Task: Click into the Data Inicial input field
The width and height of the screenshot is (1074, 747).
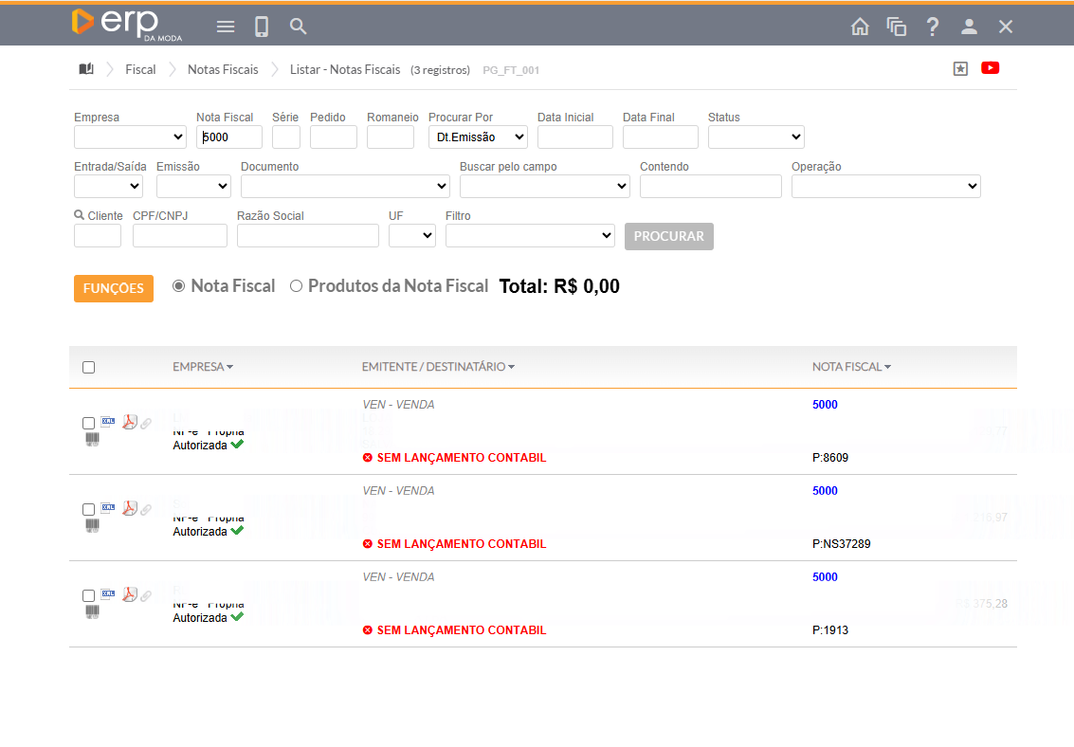Action: tap(574, 137)
